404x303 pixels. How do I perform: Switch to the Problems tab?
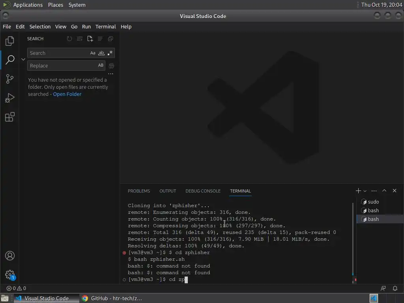(x=139, y=191)
